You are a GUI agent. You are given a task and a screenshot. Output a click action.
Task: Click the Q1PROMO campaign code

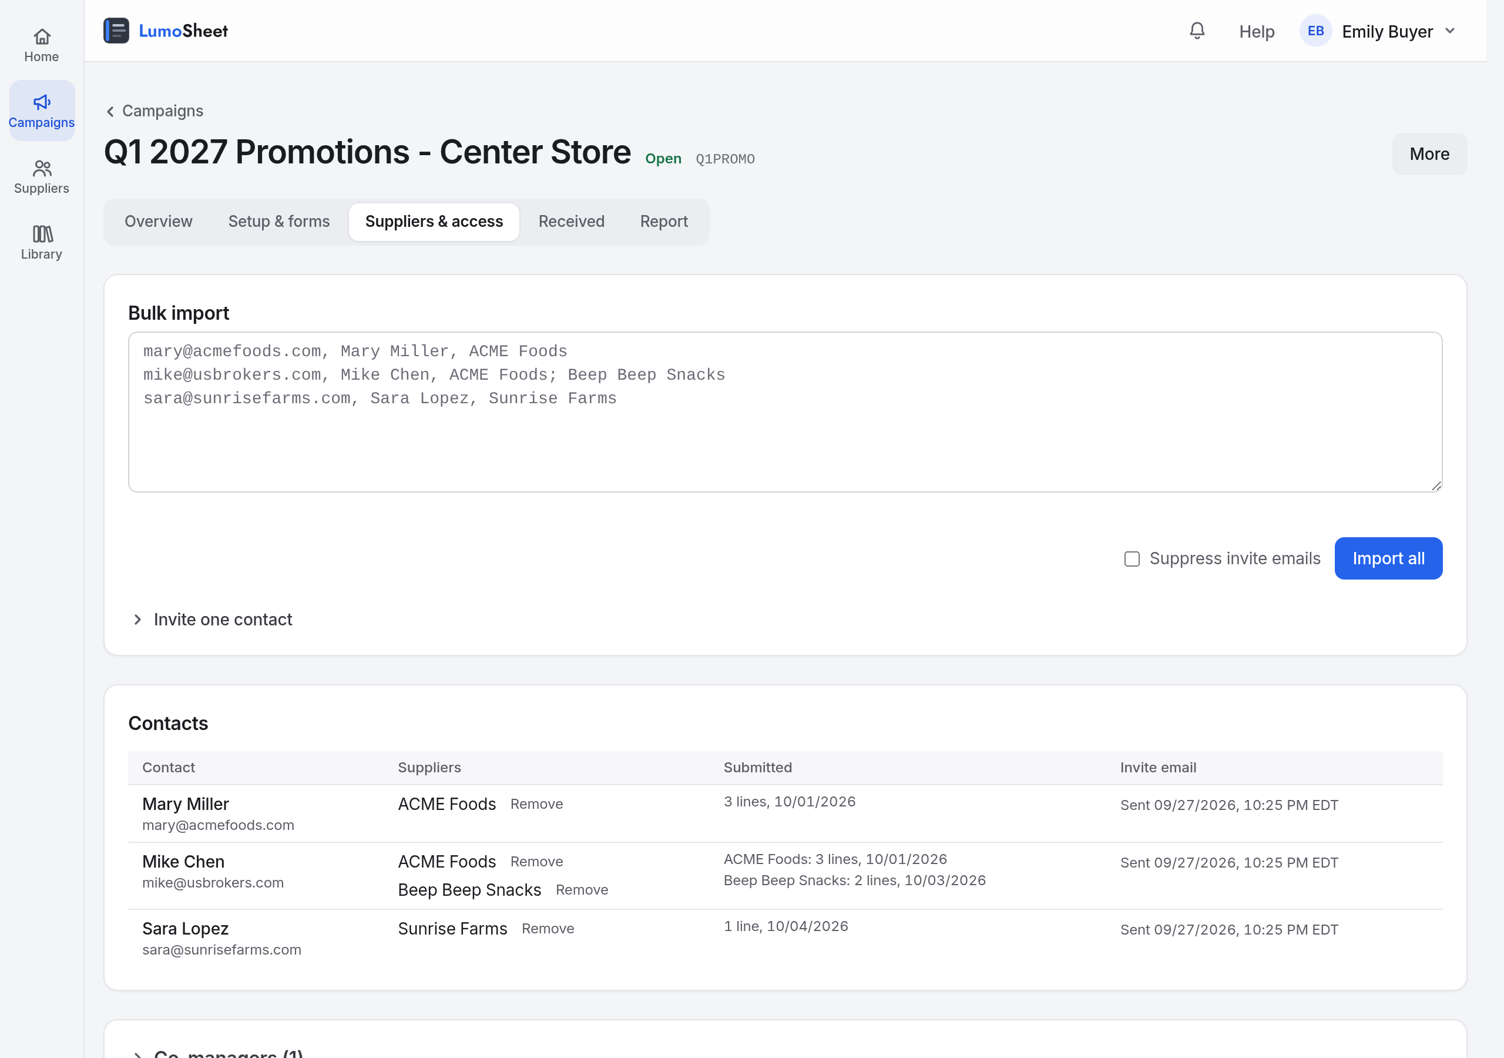click(x=725, y=159)
